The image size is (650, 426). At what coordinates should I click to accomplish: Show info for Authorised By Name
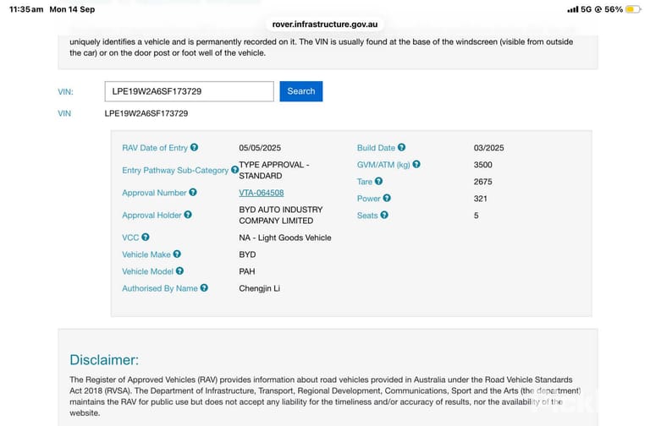click(x=204, y=288)
